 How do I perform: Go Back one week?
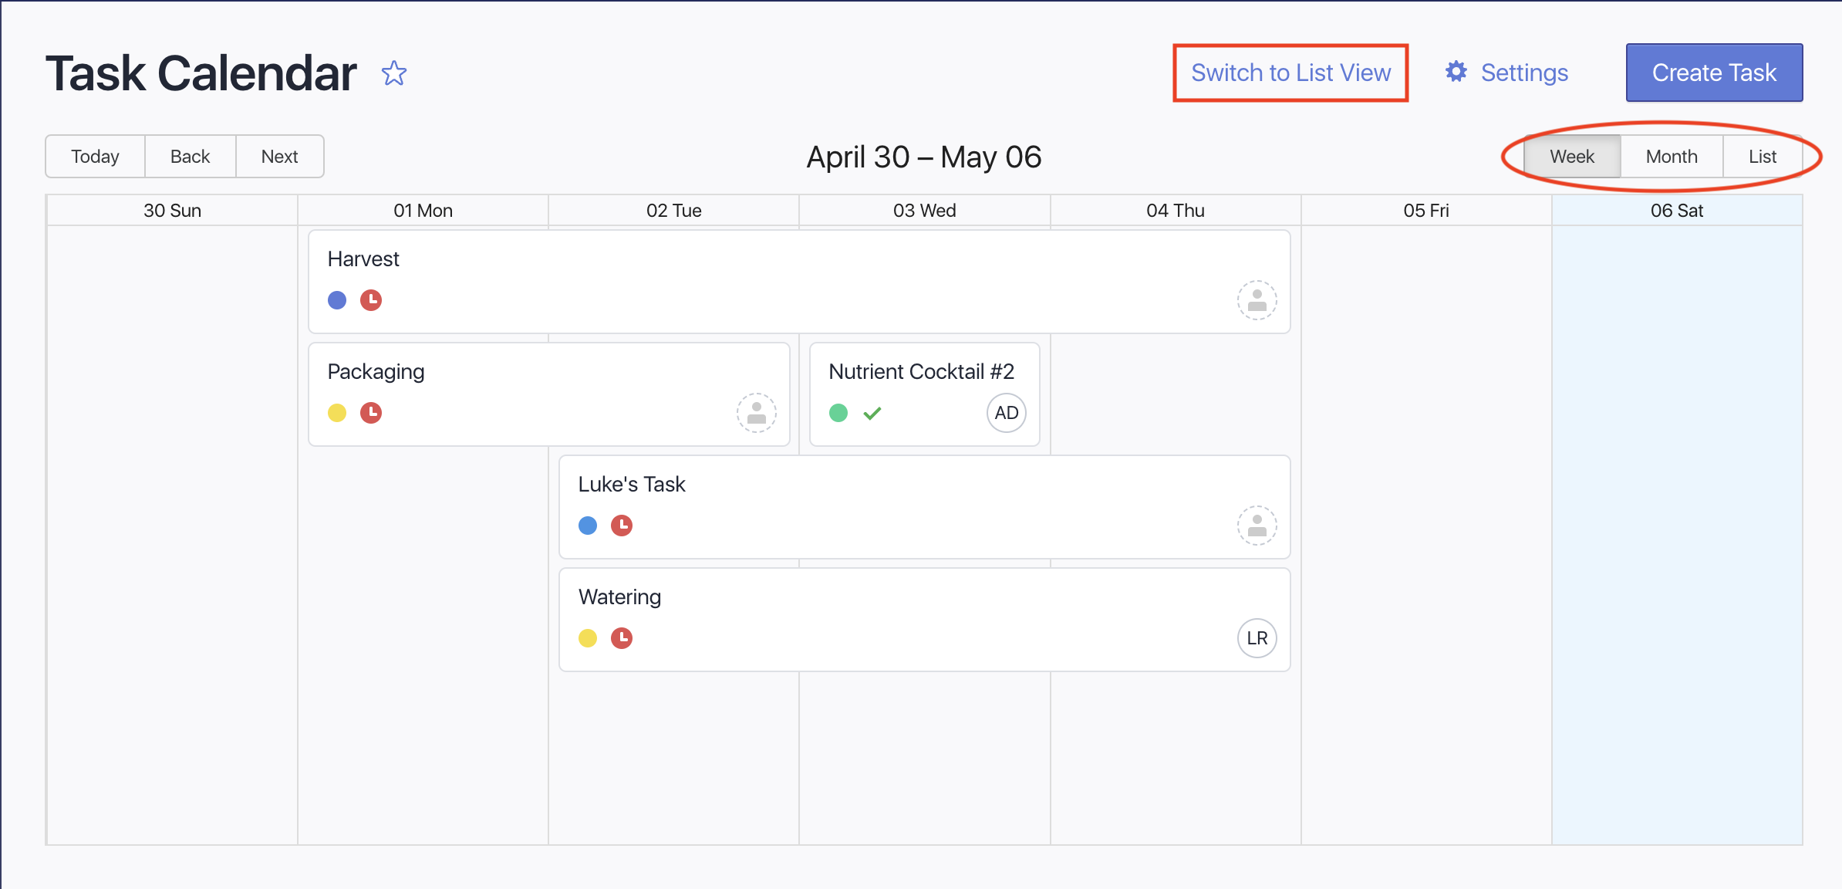tap(191, 157)
